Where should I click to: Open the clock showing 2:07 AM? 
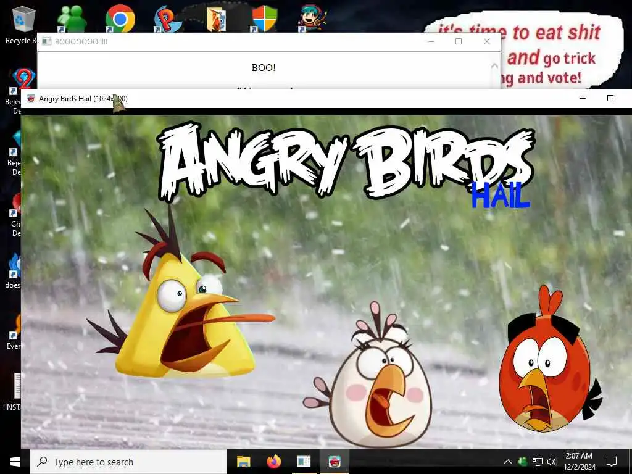point(579,462)
